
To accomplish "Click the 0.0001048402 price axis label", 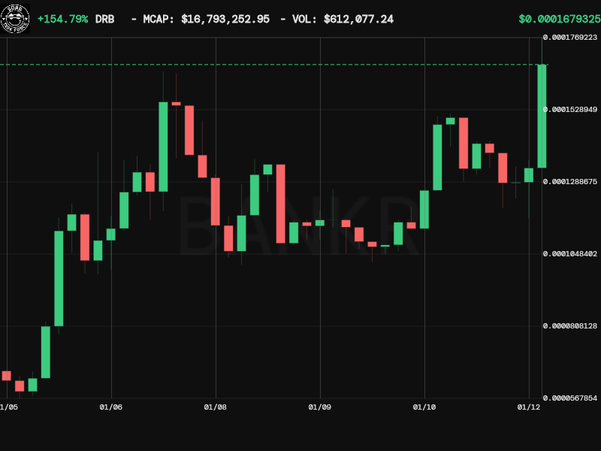I will click(570, 254).
